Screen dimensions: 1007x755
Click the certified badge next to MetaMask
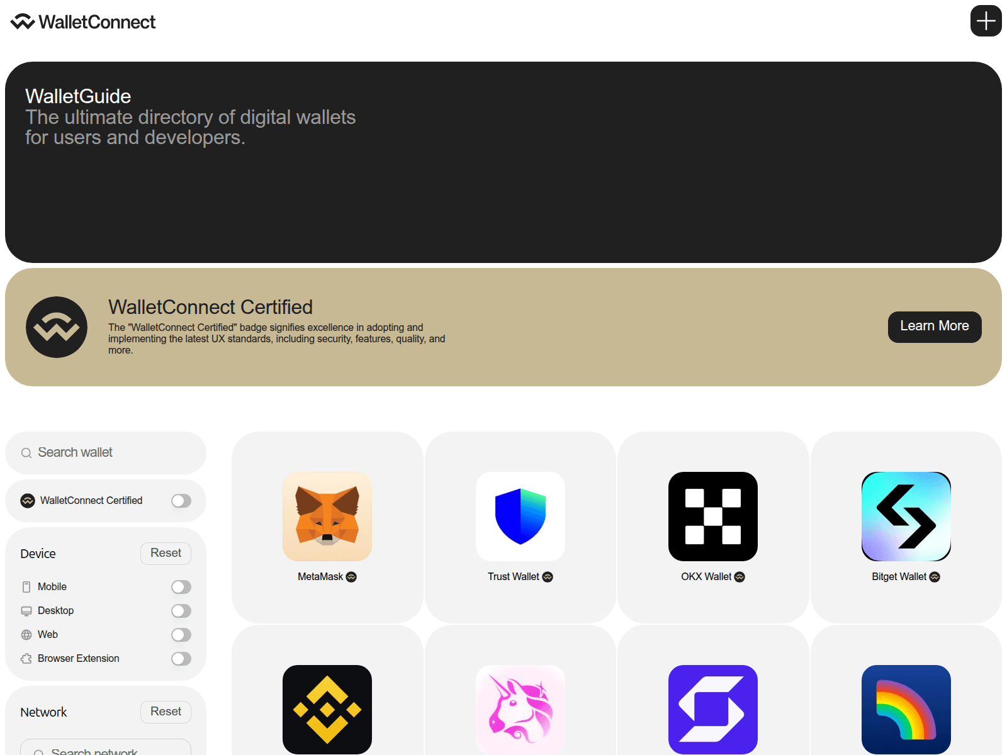351,577
